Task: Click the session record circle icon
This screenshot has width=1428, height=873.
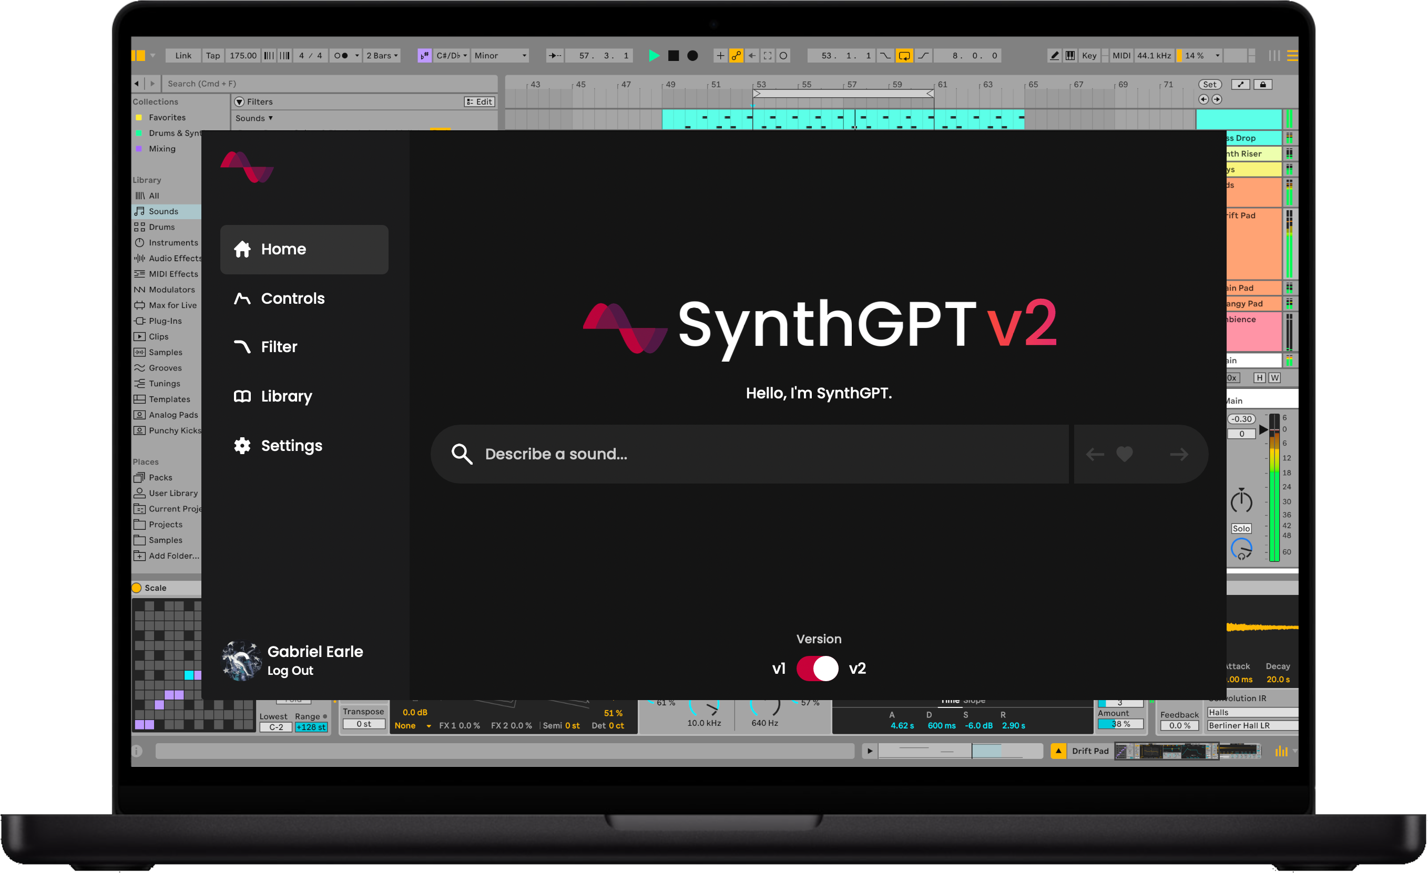Action: point(783,56)
